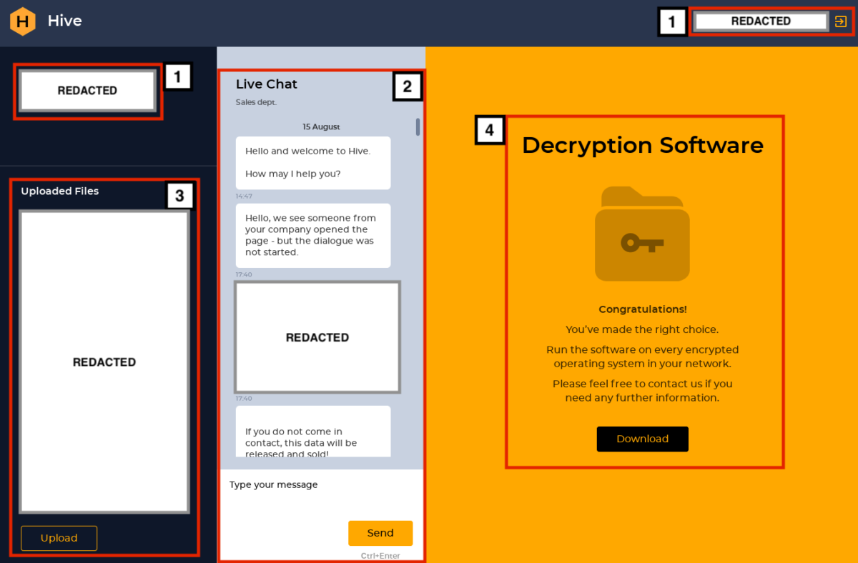This screenshot has height=563, width=858.
Task: Select the Hive application title text
Action: pos(64,21)
